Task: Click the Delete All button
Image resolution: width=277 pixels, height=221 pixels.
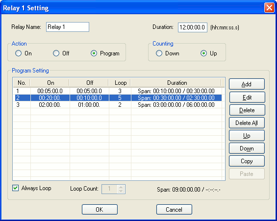Action: pyautogui.click(x=247, y=123)
